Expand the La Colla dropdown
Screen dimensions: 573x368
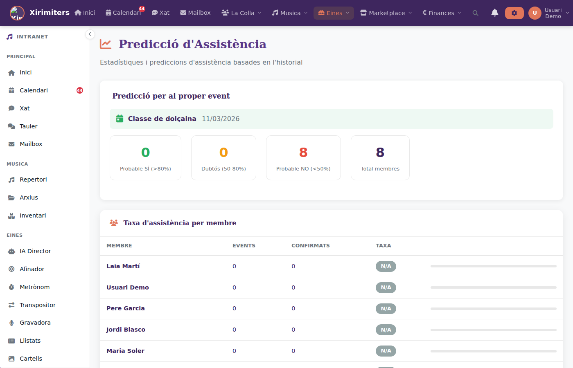pos(241,13)
